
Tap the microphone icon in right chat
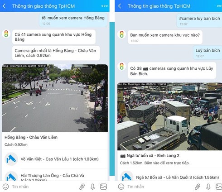(208, 187)
